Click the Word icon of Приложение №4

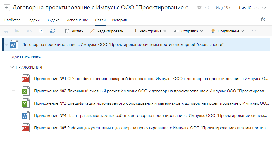(x=26, y=116)
